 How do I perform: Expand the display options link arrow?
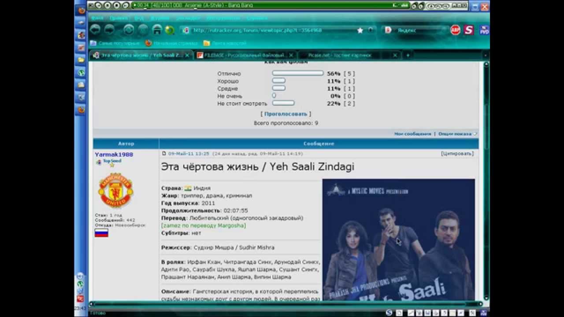coord(475,133)
